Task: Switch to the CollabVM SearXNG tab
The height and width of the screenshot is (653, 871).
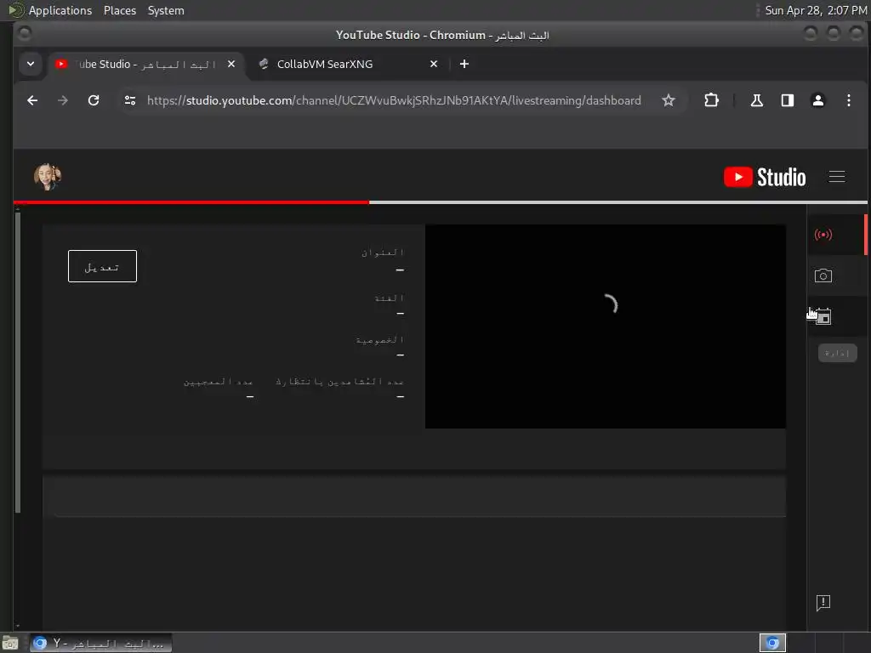Action: (349, 64)
